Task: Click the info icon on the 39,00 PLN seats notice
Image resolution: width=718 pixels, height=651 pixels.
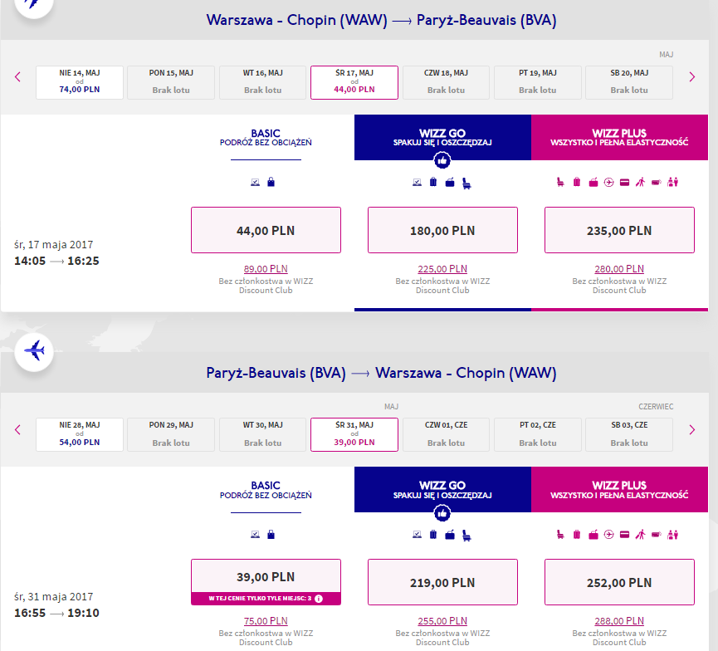Action: coord(319,599)
